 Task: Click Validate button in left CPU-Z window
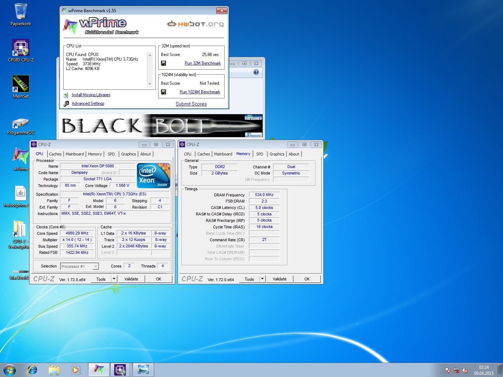131,279
